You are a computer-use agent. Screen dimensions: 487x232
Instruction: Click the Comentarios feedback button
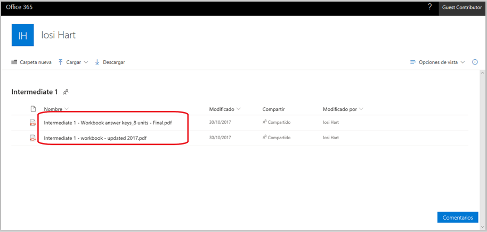coord(458,218)
